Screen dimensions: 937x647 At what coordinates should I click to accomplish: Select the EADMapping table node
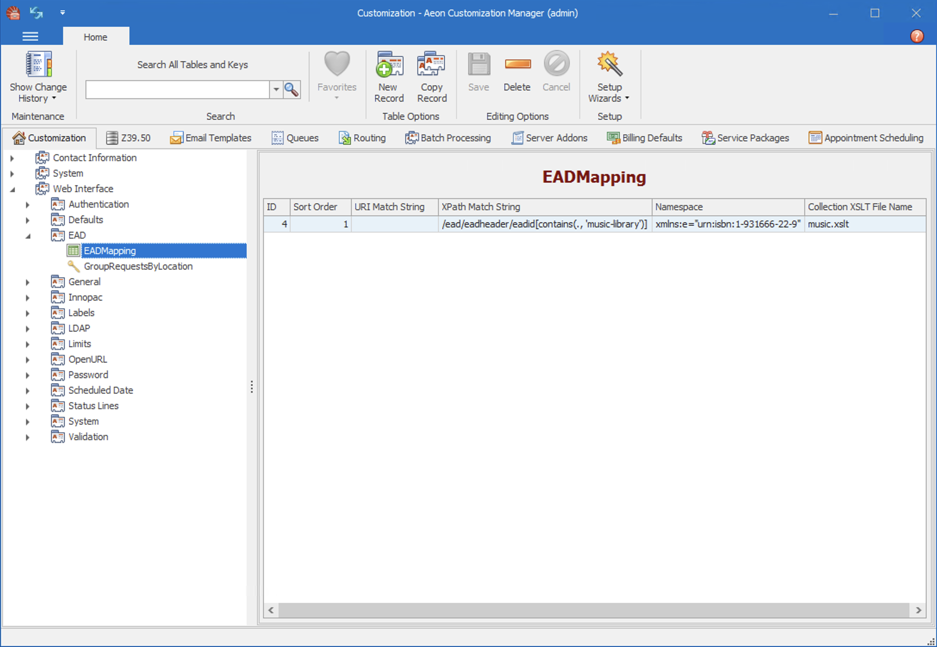point(109,250)
